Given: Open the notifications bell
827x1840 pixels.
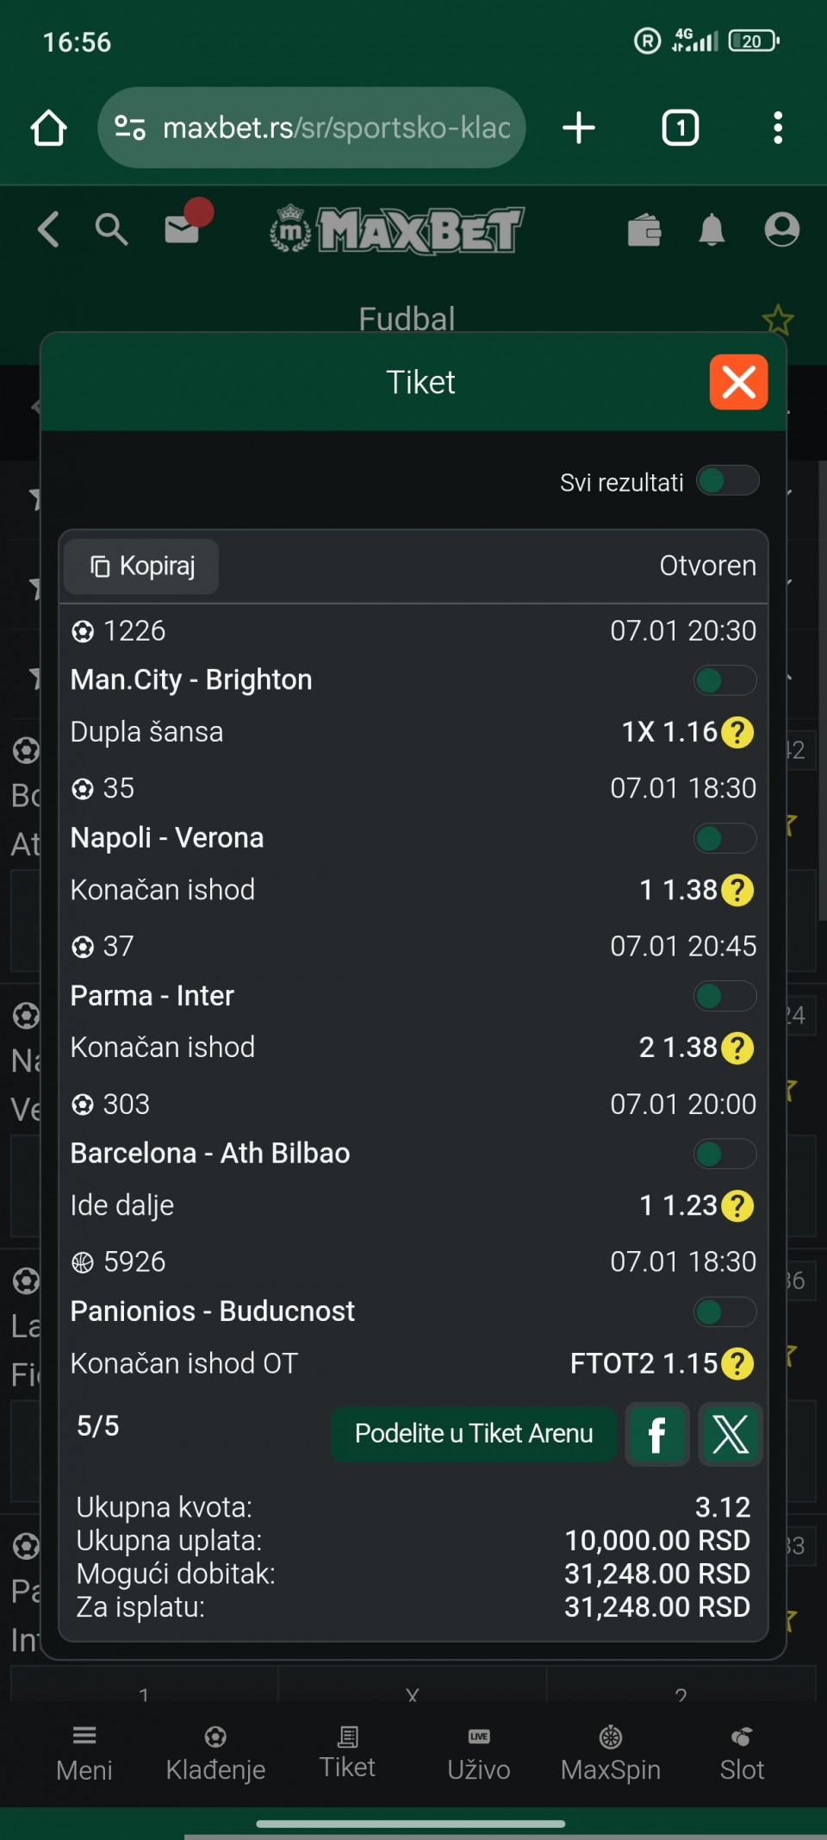Looking at the screenshot, I should point(712,230).
